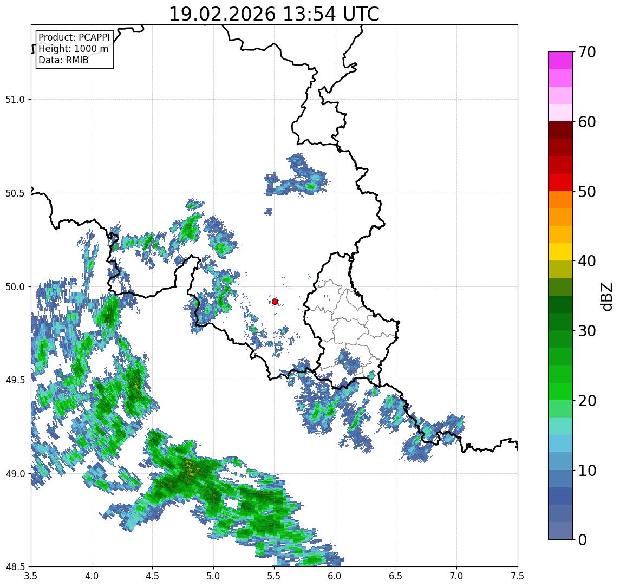Click the colorbar tick label 70
The image size is (620, 587).
586,52
